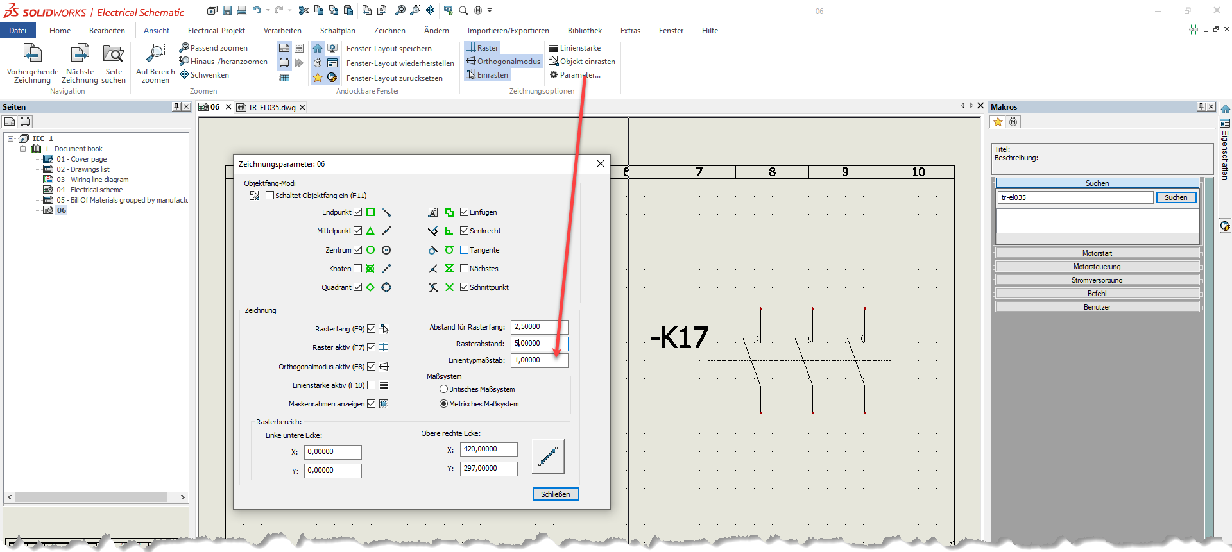Click the Passend zoomen tool

[x=214, y=48]
